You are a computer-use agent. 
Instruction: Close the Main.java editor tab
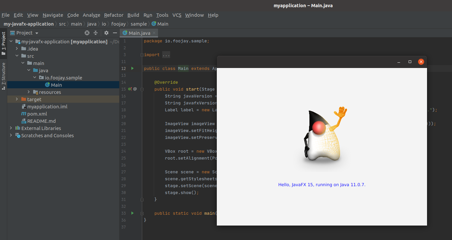tap(154, 33)
